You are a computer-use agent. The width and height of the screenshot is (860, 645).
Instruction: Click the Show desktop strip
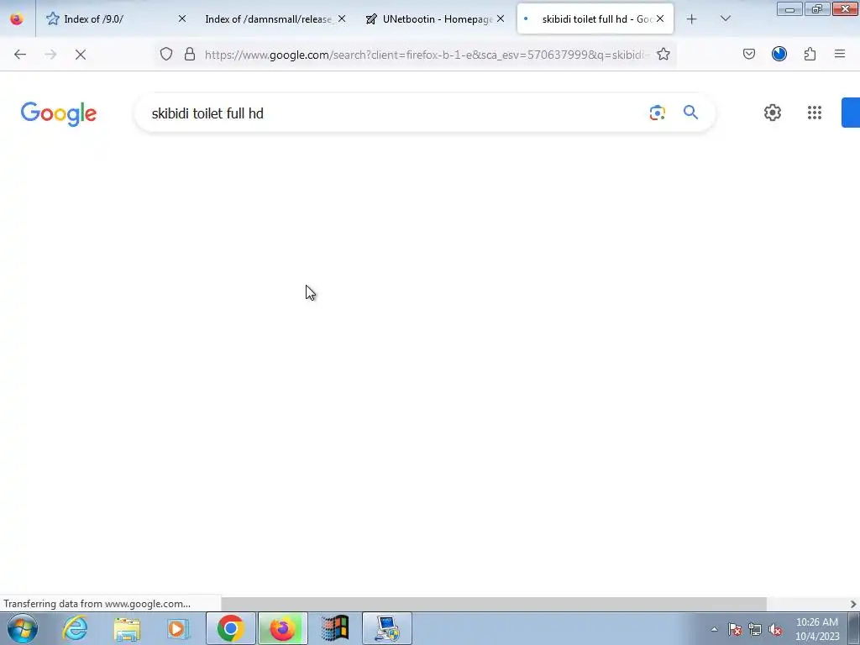(854, 628)
